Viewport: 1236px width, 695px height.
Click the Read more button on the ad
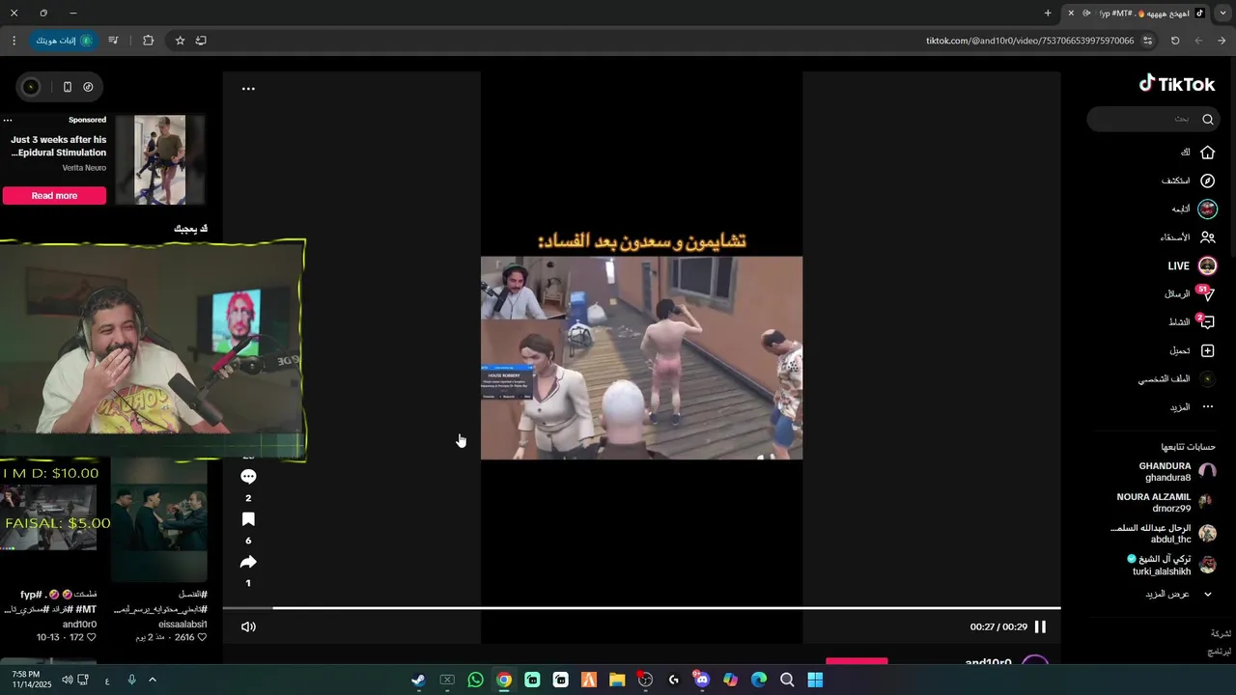click(54, 196)
